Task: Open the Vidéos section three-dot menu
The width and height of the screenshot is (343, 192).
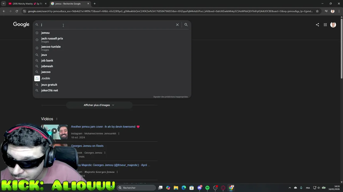Action: click(57, 119)
